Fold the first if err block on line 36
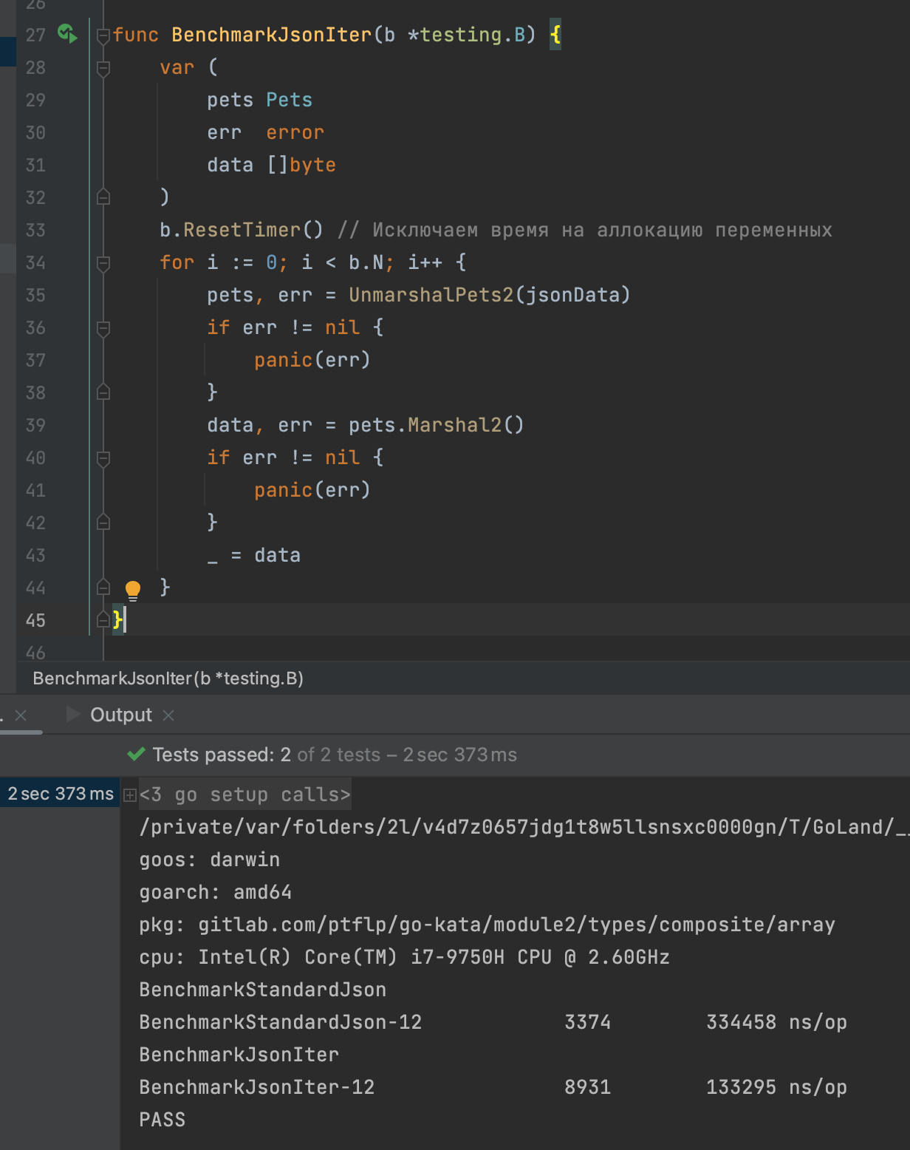The height and width of the screenshot is (1150, 910). pos(103,328)
